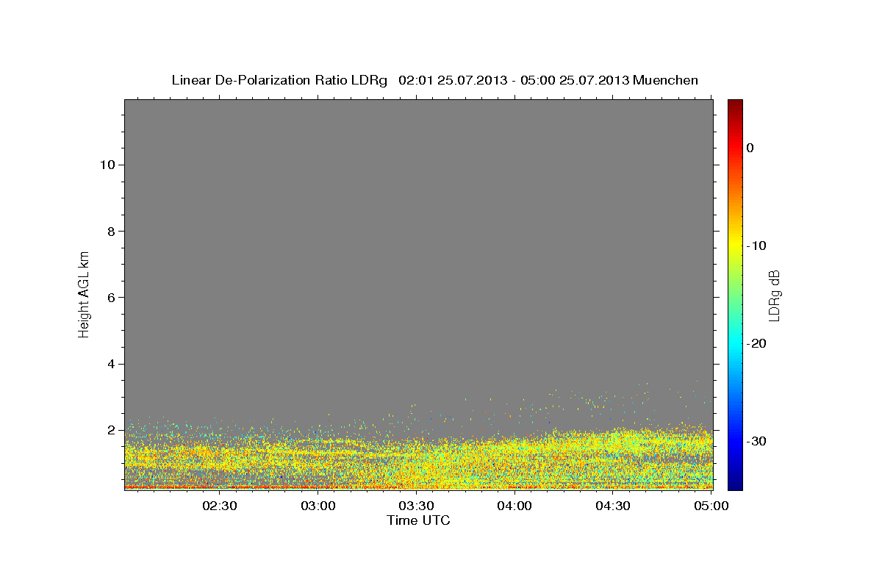
Task: Click the dark red top of the colorbar
Action: 735,105
